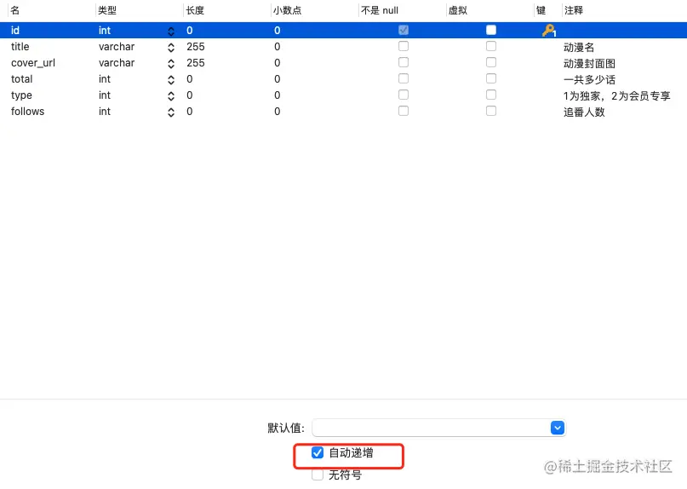Click comment 1为独家，2为会员专享
The width and height of the screenshot is (687, 489).
click(617, 95)
